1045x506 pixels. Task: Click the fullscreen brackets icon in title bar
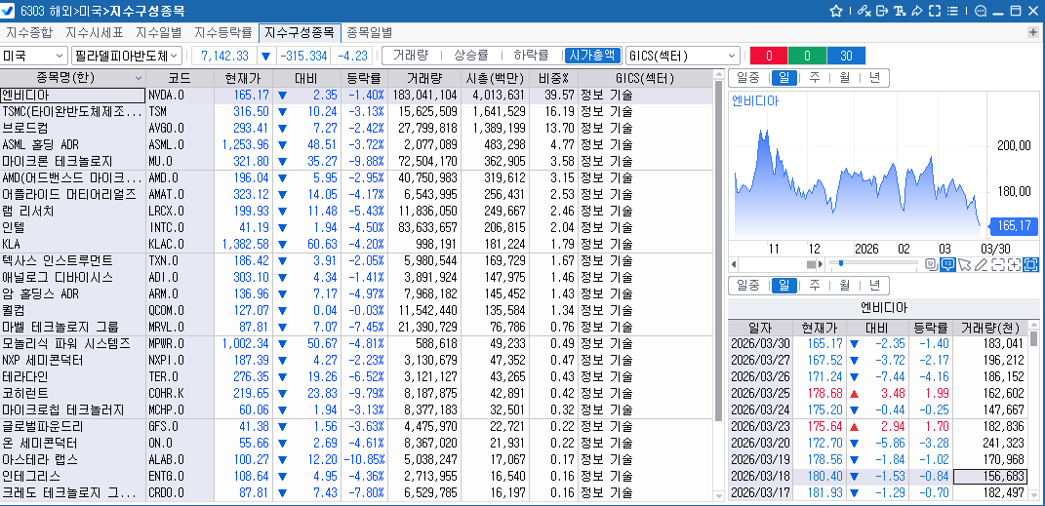(x=934, y=11)
